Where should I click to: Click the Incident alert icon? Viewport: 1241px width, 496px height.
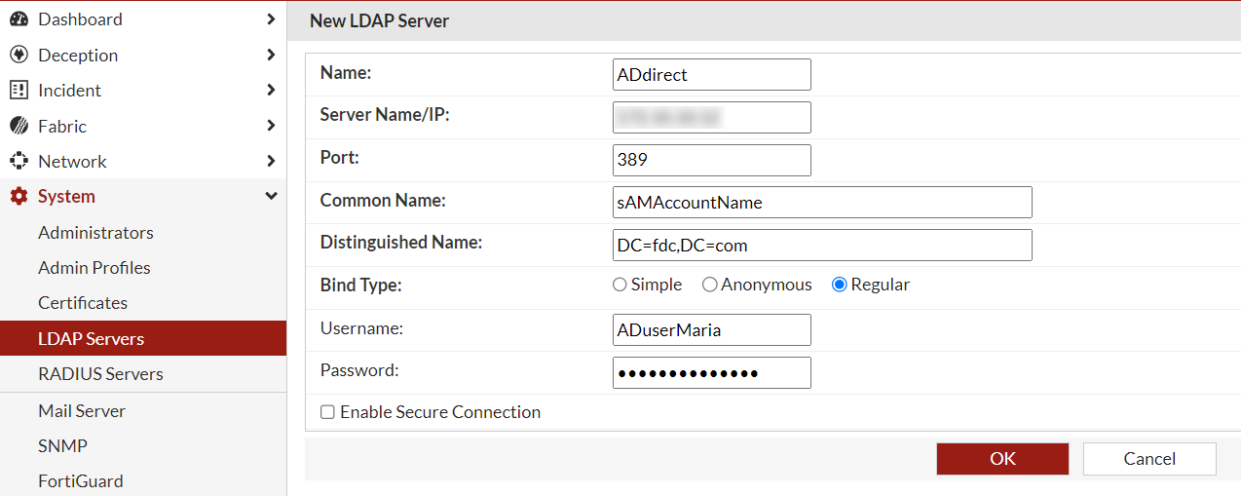coord(19,91)
